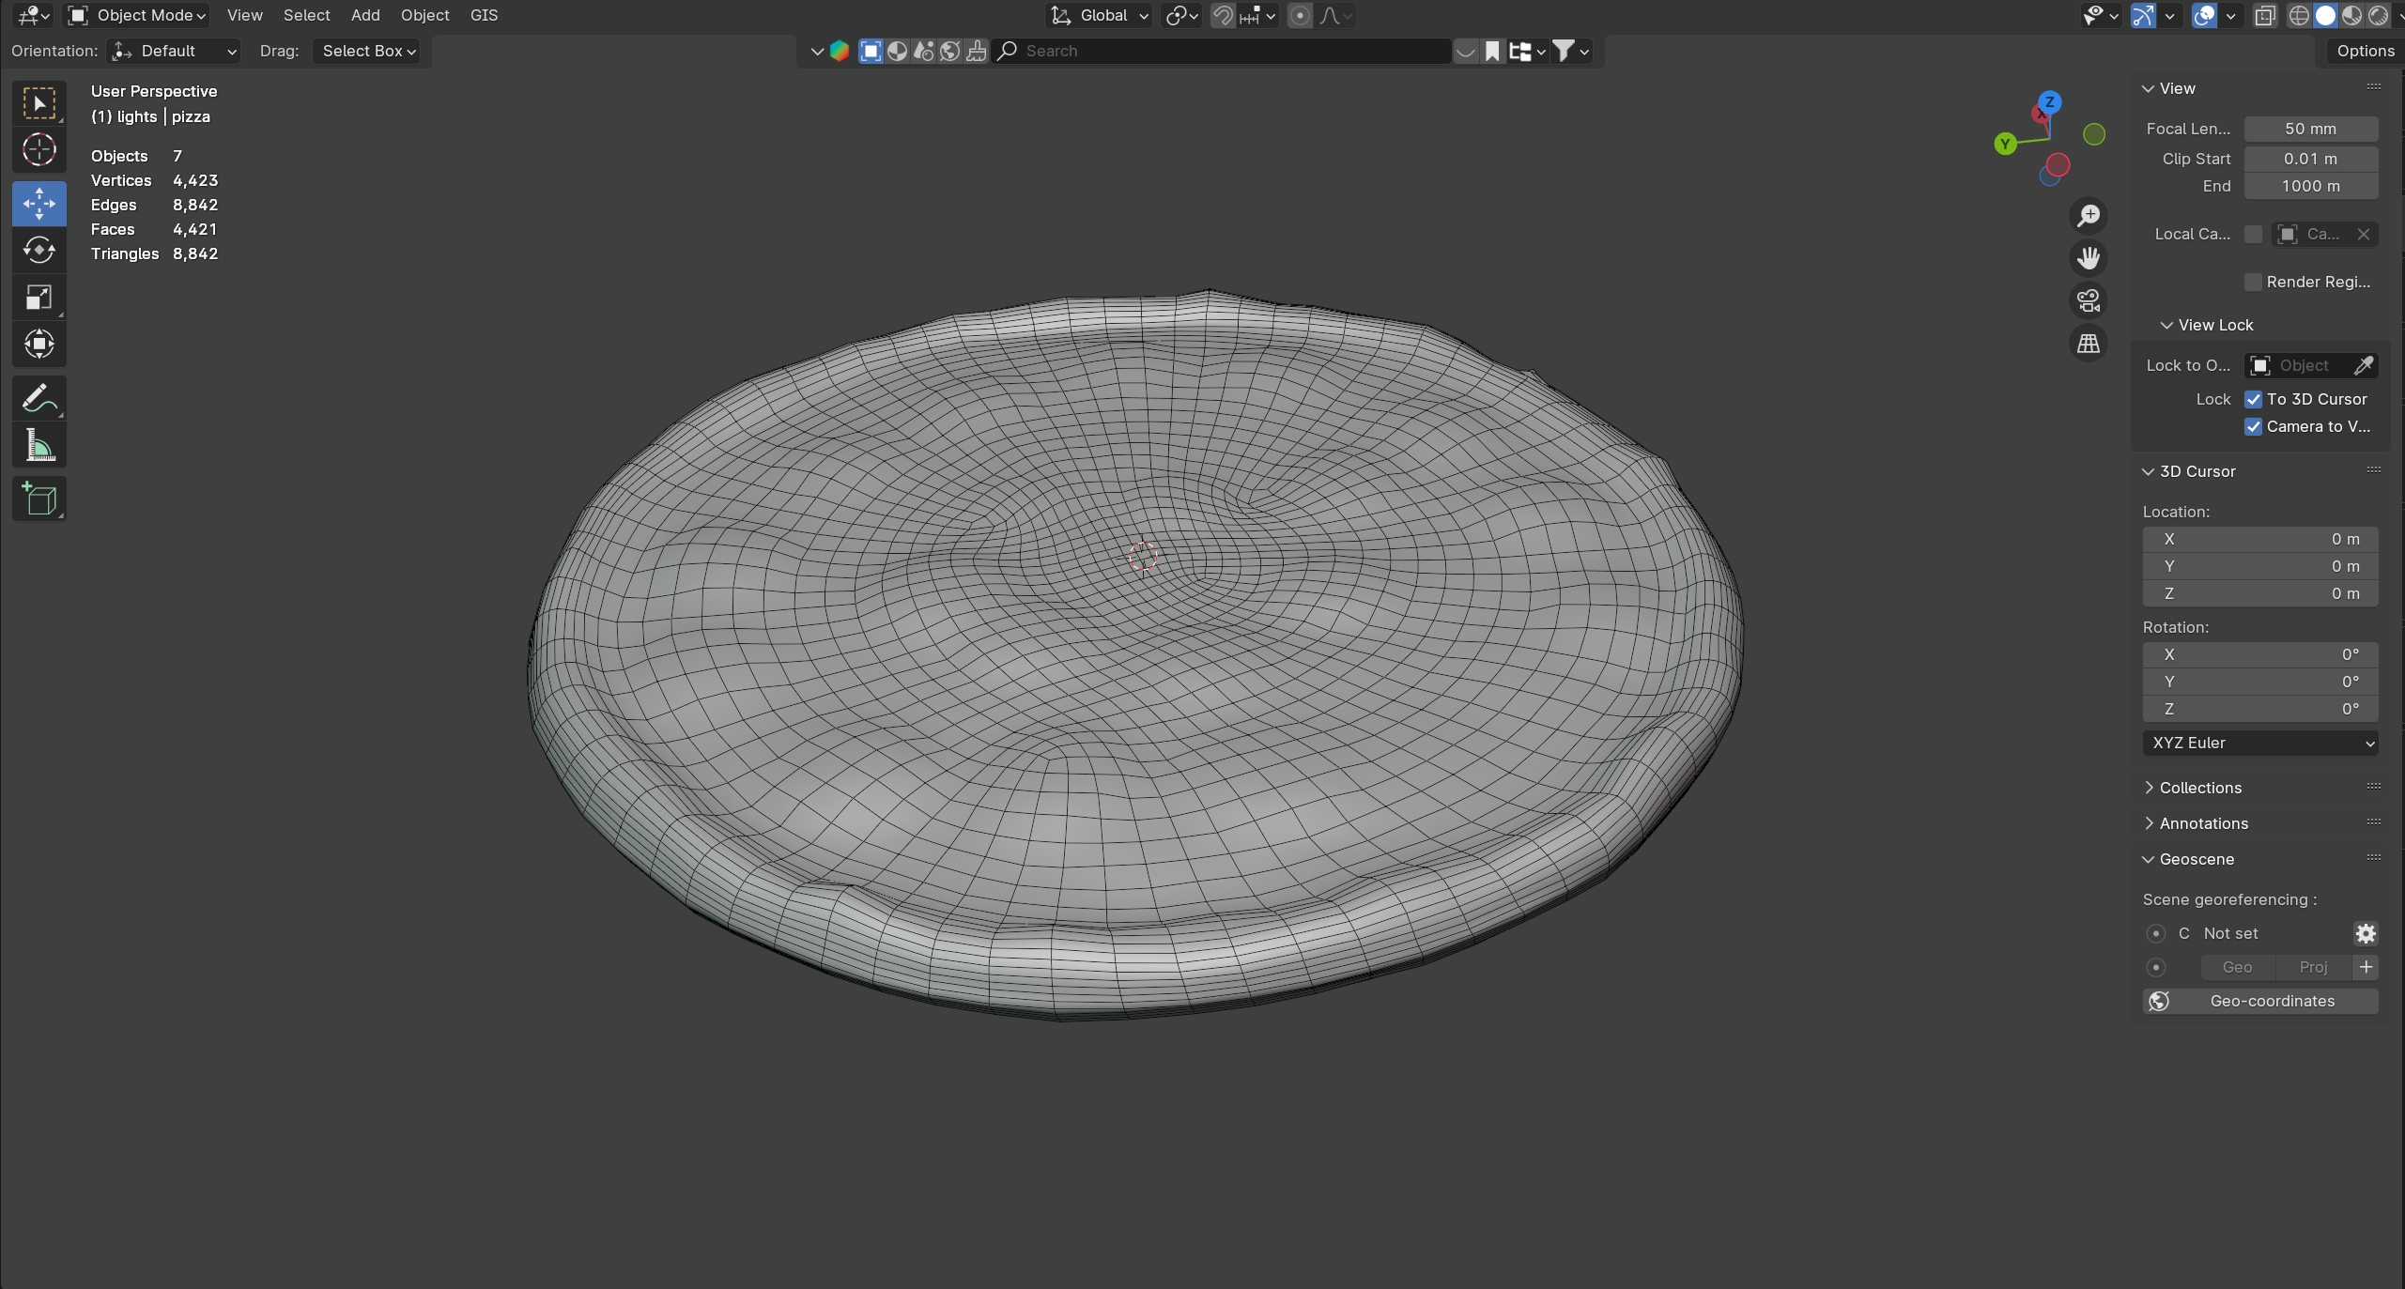Open the GIS menu

tap(484, 15)
